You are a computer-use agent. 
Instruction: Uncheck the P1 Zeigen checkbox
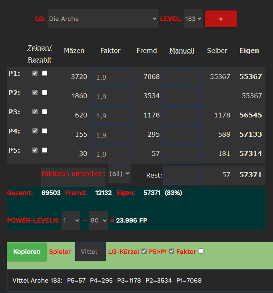click(35, 73)
